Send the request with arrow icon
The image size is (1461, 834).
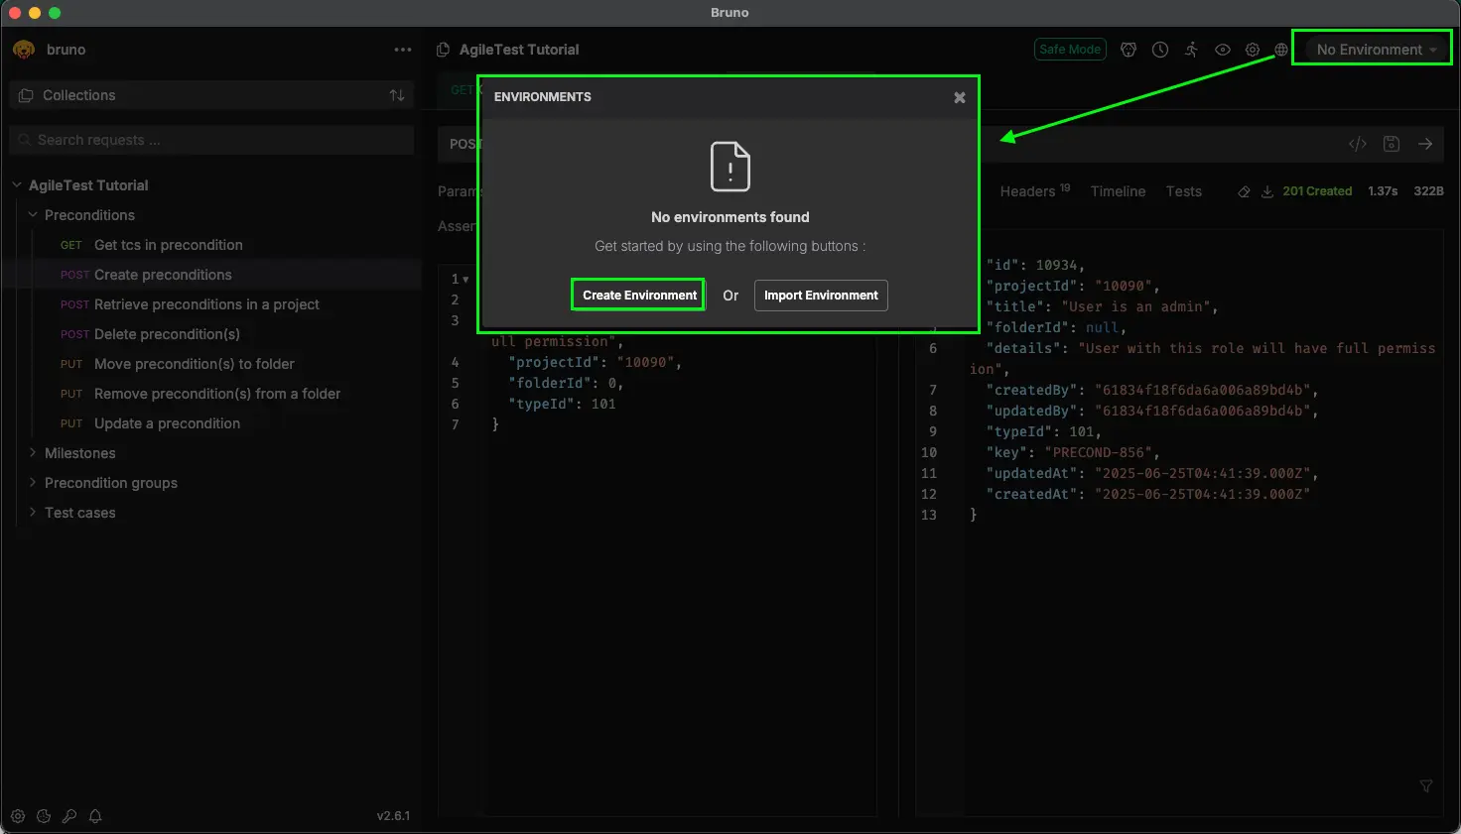[1425, 144]
